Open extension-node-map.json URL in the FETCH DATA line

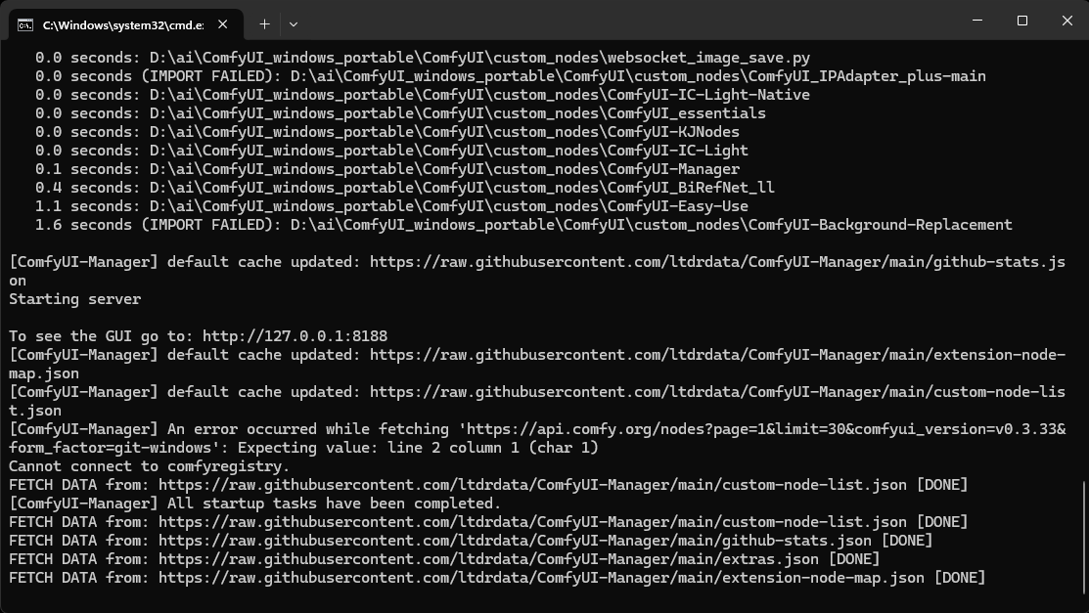tap(541, 578)
